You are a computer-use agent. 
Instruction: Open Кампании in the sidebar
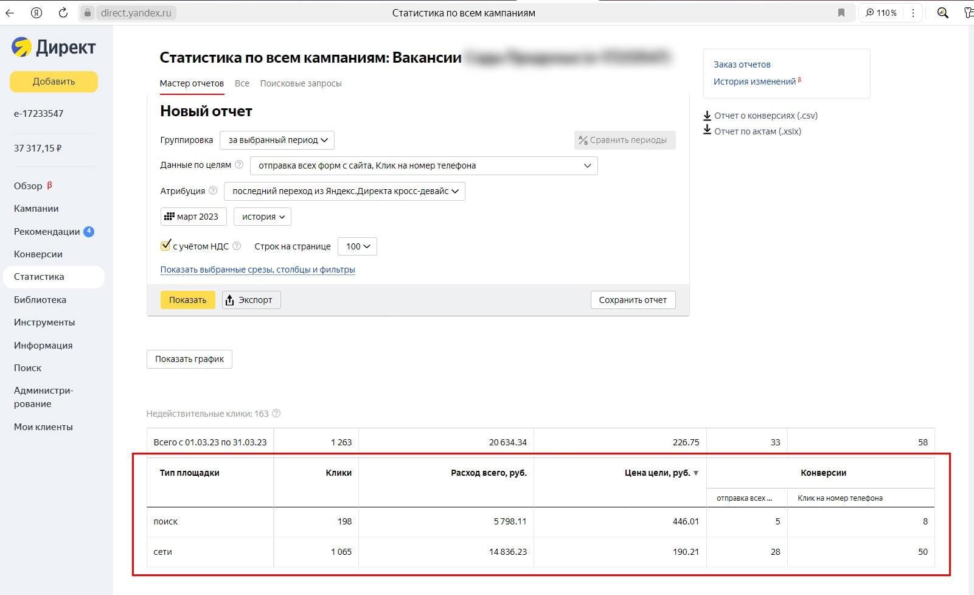(37, 209)
